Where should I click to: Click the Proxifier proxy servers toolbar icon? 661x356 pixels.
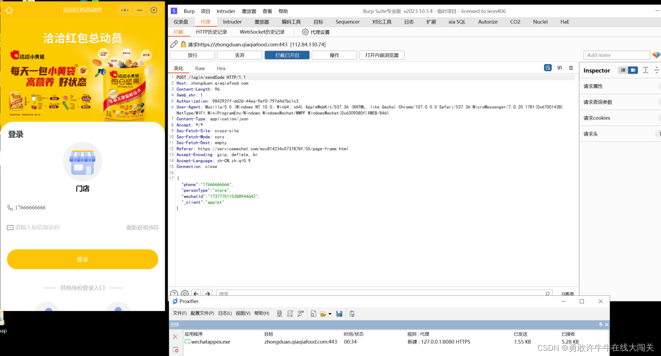pos(279,314)
